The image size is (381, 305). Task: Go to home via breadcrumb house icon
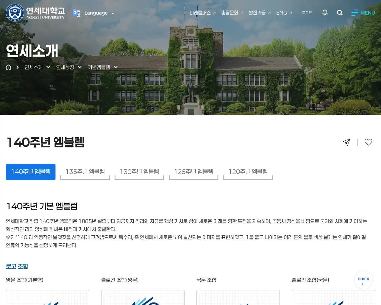9,67
